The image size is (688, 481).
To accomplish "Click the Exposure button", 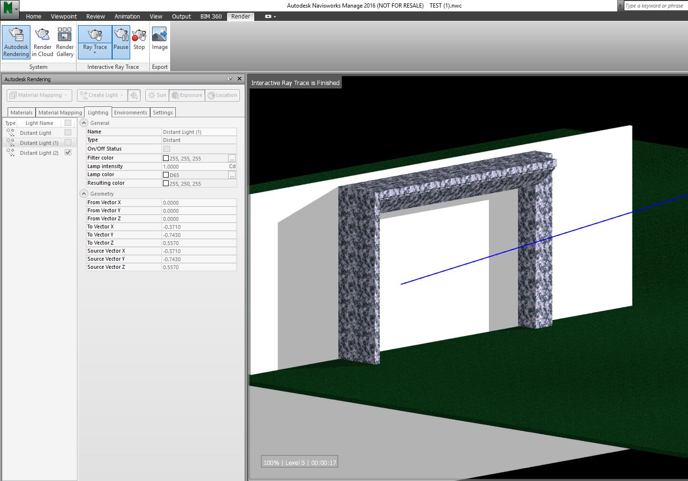I will pos(187,95).
